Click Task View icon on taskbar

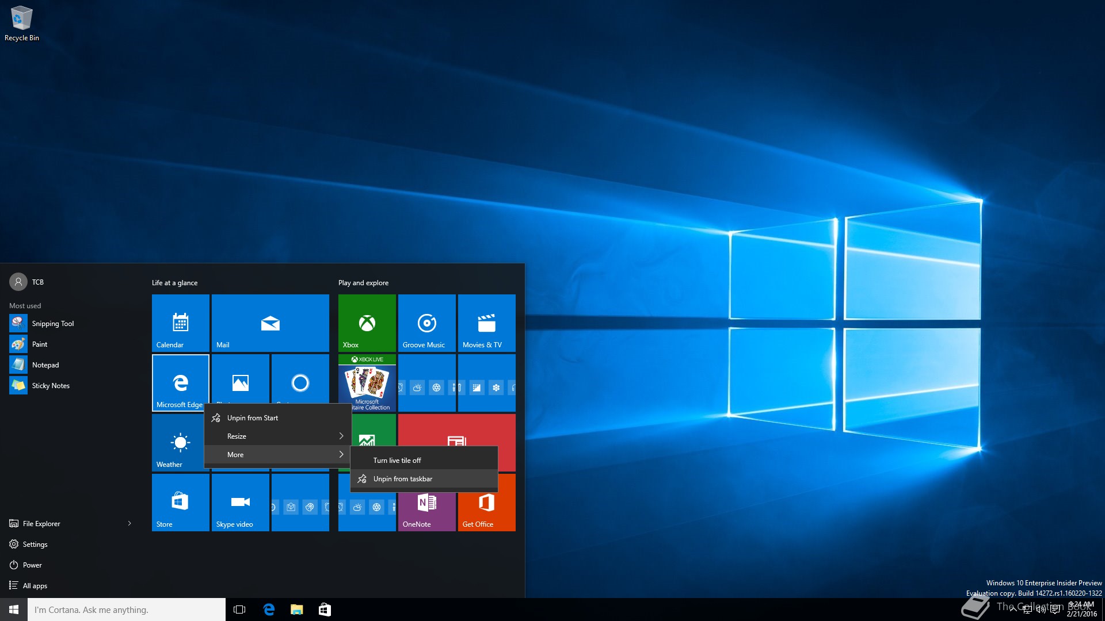239,609
